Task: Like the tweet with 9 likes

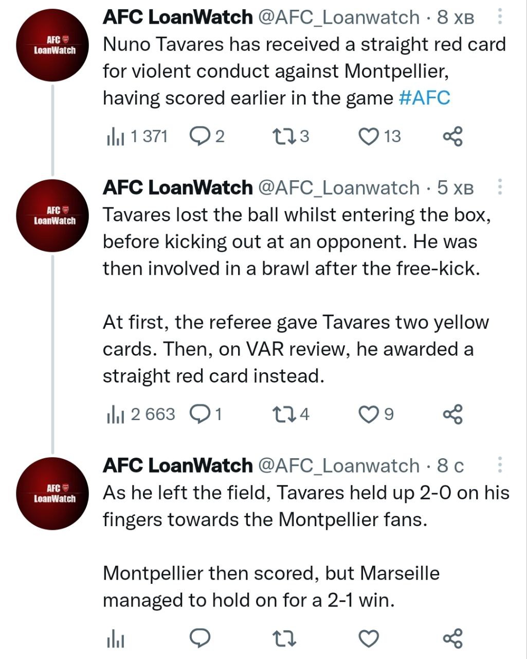Action: click(x=368, y=414)
